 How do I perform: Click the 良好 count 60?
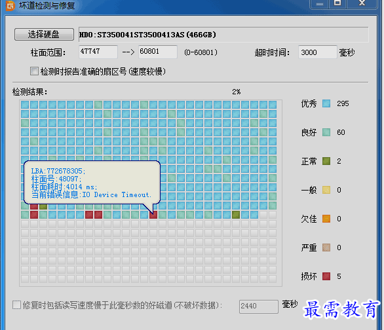(341, 132)
